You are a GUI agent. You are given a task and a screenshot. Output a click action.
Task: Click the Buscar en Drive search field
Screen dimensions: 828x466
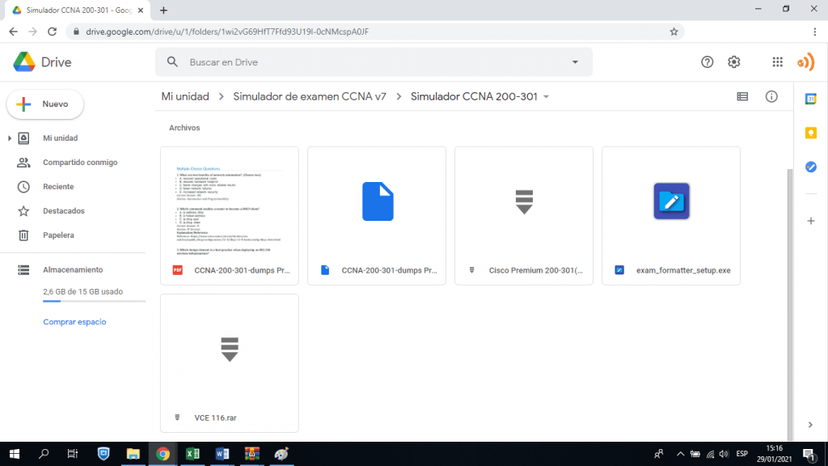coord(374,62)
